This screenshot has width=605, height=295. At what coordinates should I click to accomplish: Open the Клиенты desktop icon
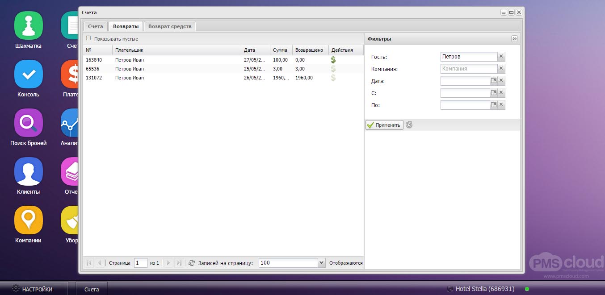click(29, 171)
